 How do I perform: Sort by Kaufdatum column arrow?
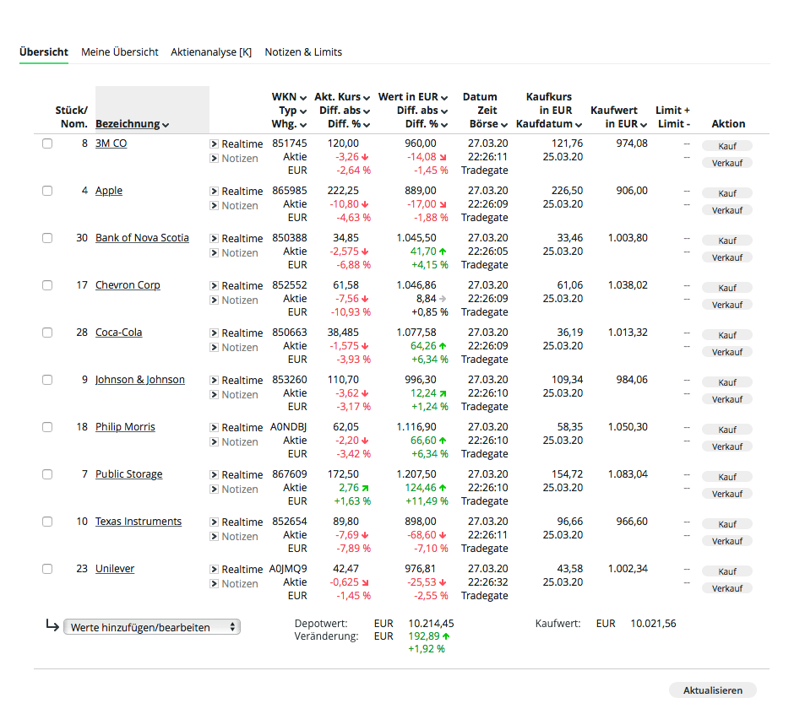pos(579,125)
